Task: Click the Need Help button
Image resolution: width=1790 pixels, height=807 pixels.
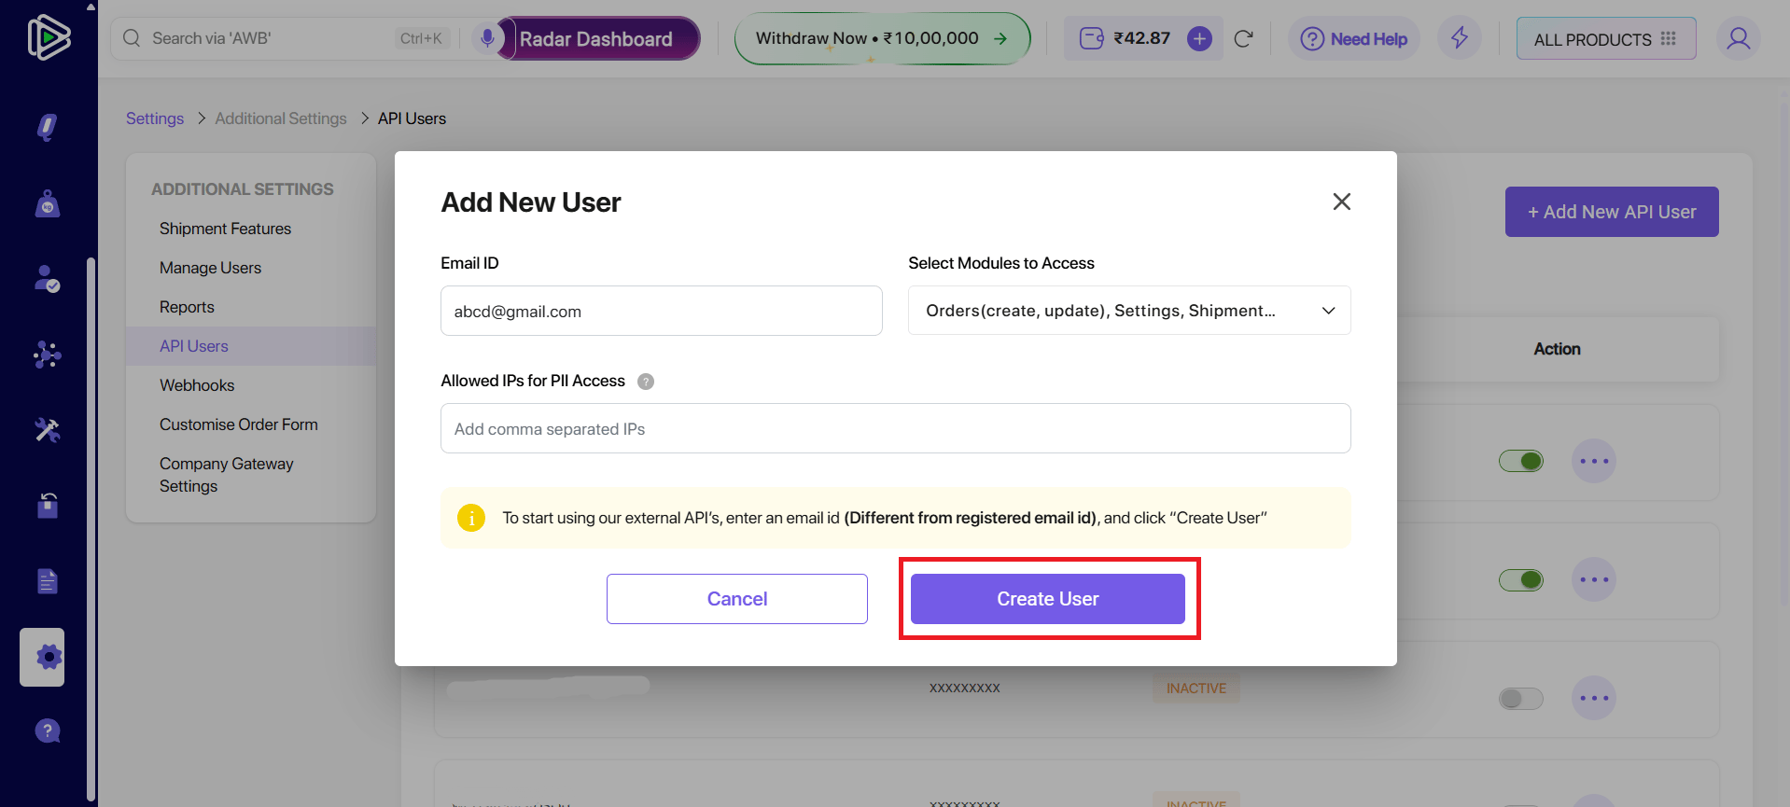Action: coord(1354,38)
